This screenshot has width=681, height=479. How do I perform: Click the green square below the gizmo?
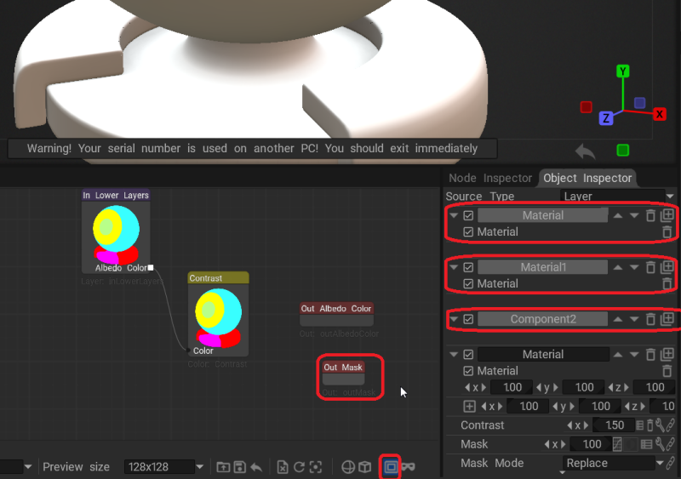point(623,151)
